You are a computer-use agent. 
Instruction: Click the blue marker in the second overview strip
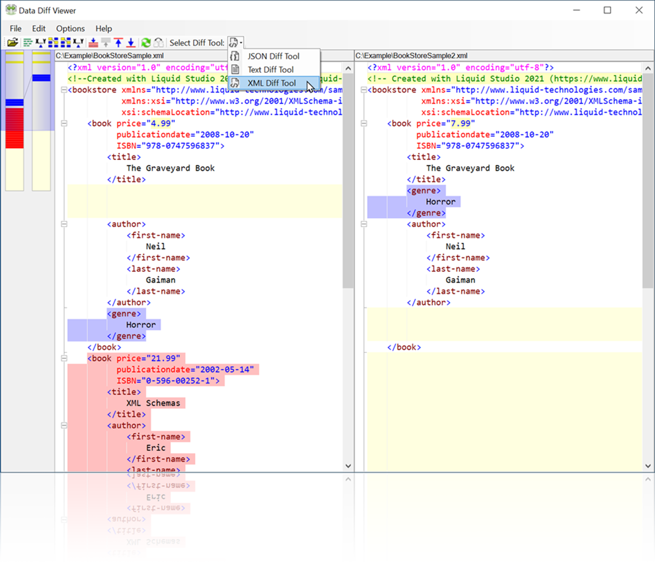41,78
